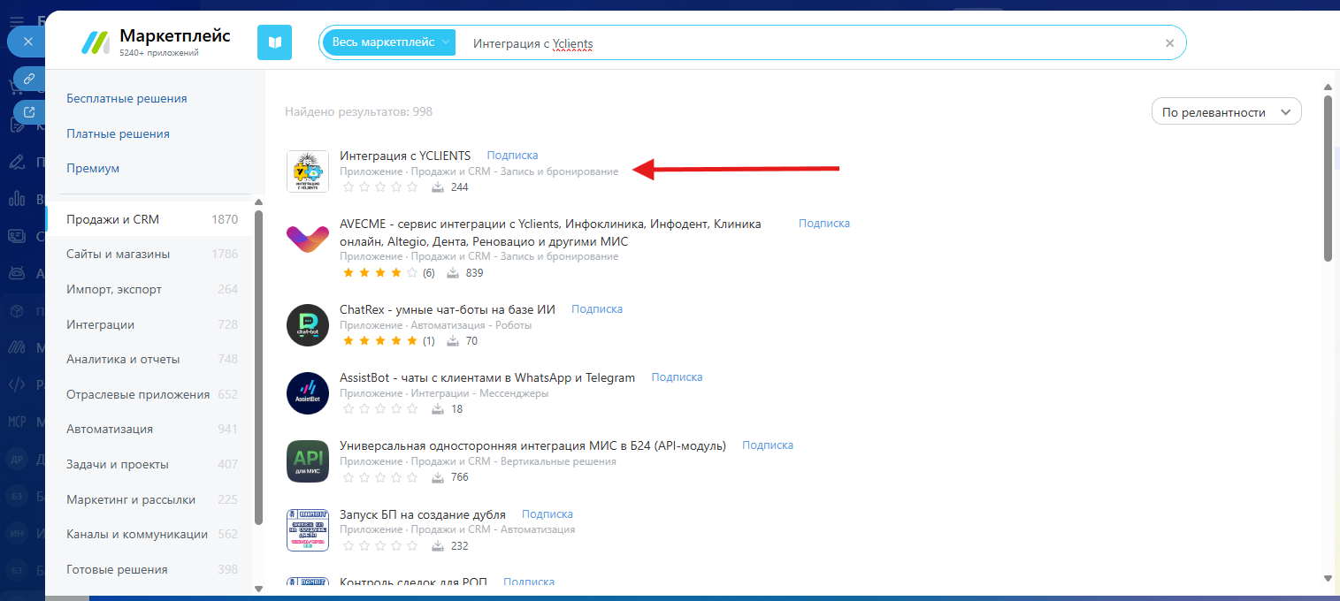Image resolution: width=1340 pixels, height=601 pixels.
Task: Open the Интеграции category
Action: tap(100, 324)
